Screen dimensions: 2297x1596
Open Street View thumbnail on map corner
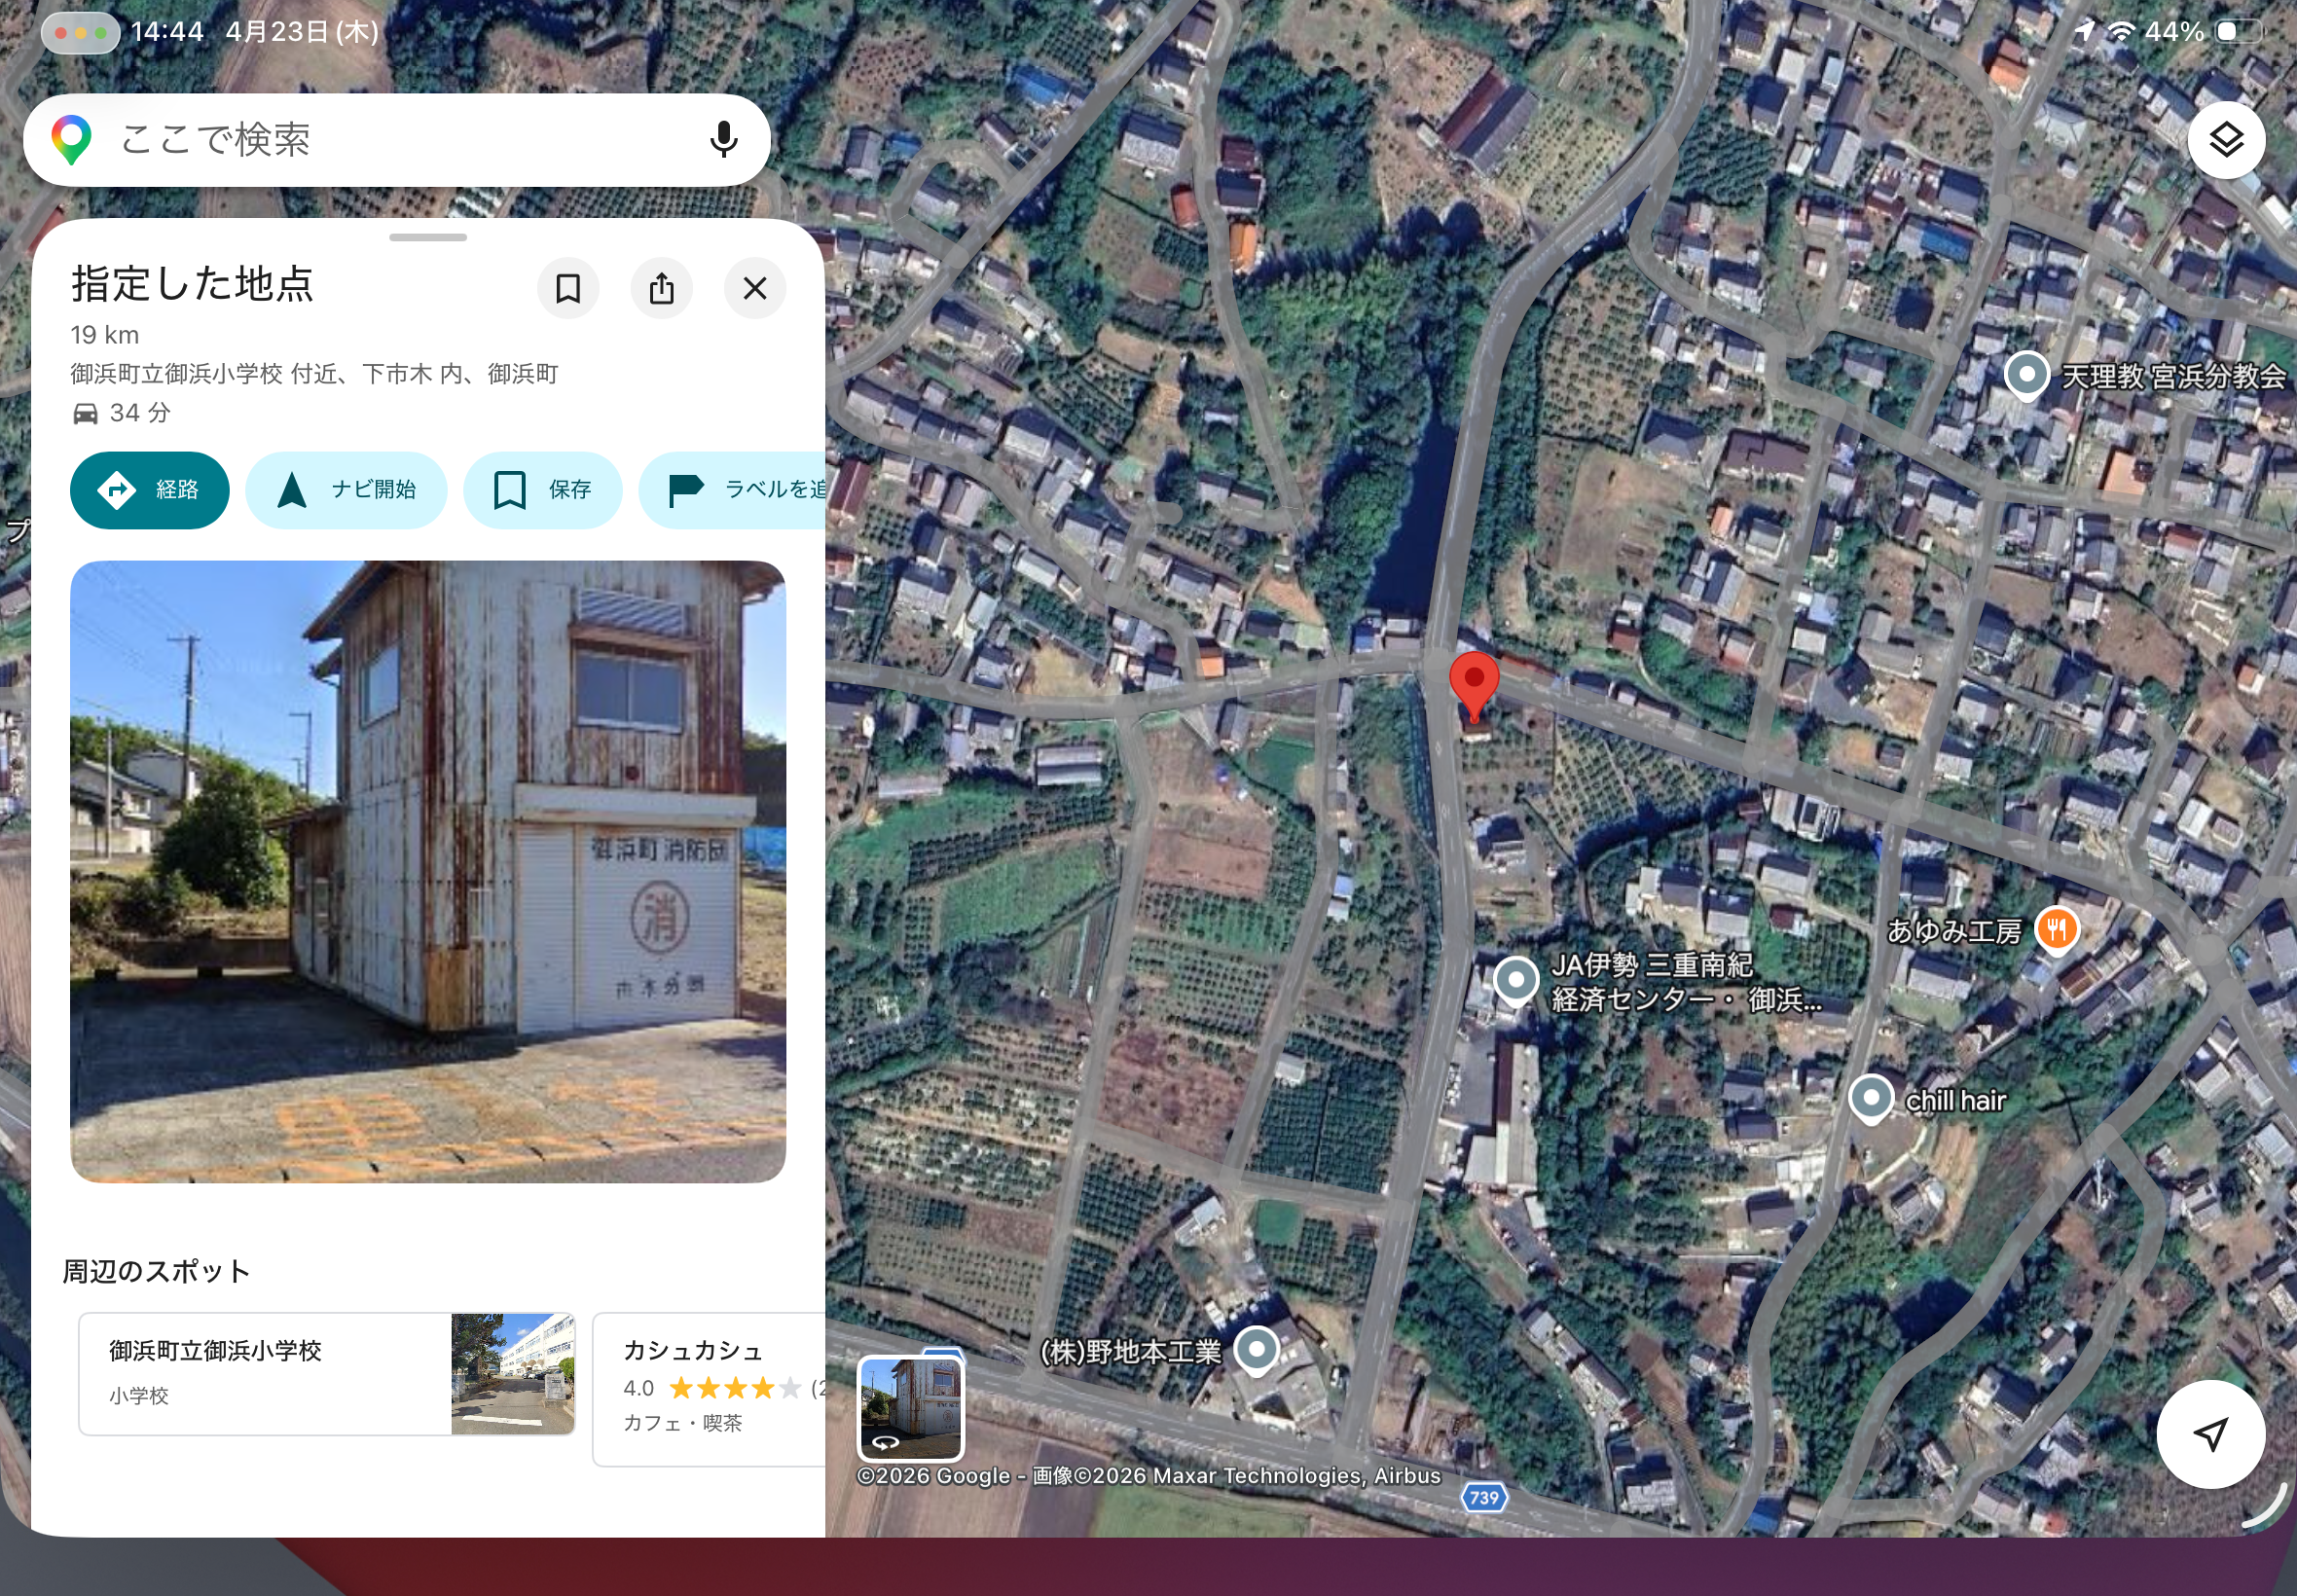[910, 1408]
